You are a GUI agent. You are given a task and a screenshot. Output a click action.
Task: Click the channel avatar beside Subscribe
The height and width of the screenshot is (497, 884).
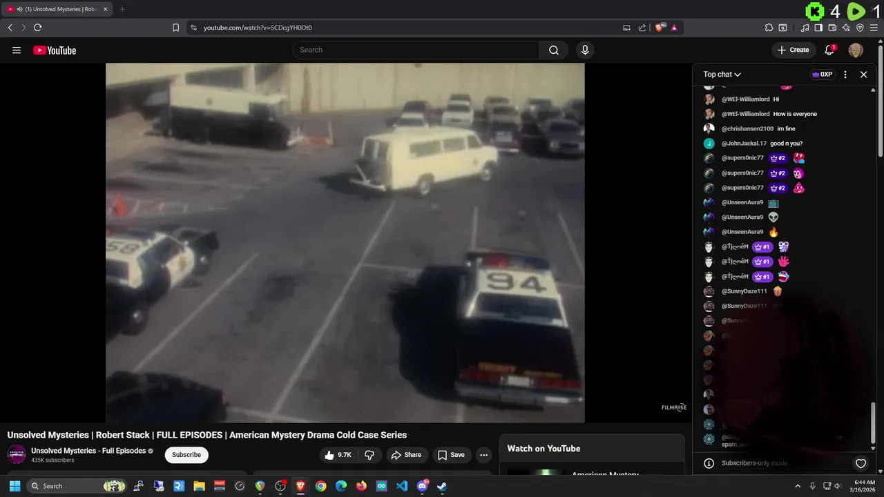(17, 454)
